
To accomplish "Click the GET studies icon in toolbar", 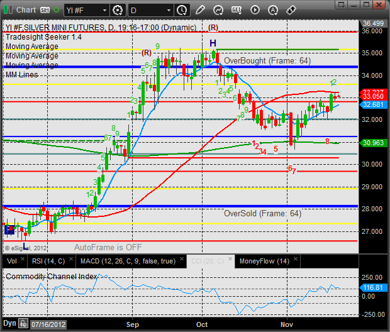I will [237, 10].
